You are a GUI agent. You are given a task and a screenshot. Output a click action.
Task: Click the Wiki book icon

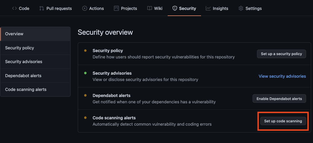[x=149, y=8]
